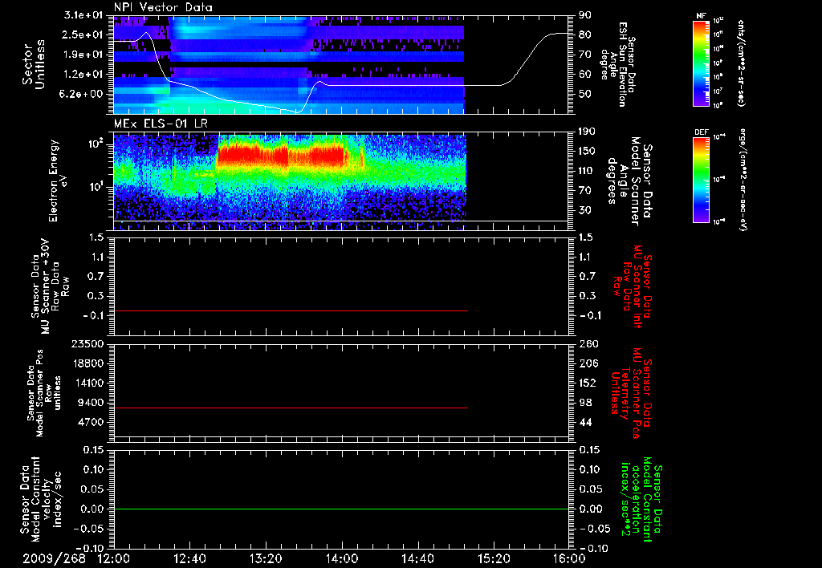Image resolution: width=822 pixels, height=568 pixels.
Task: Click the green "Model Constant acceleration" label
Action: point(642,501)
